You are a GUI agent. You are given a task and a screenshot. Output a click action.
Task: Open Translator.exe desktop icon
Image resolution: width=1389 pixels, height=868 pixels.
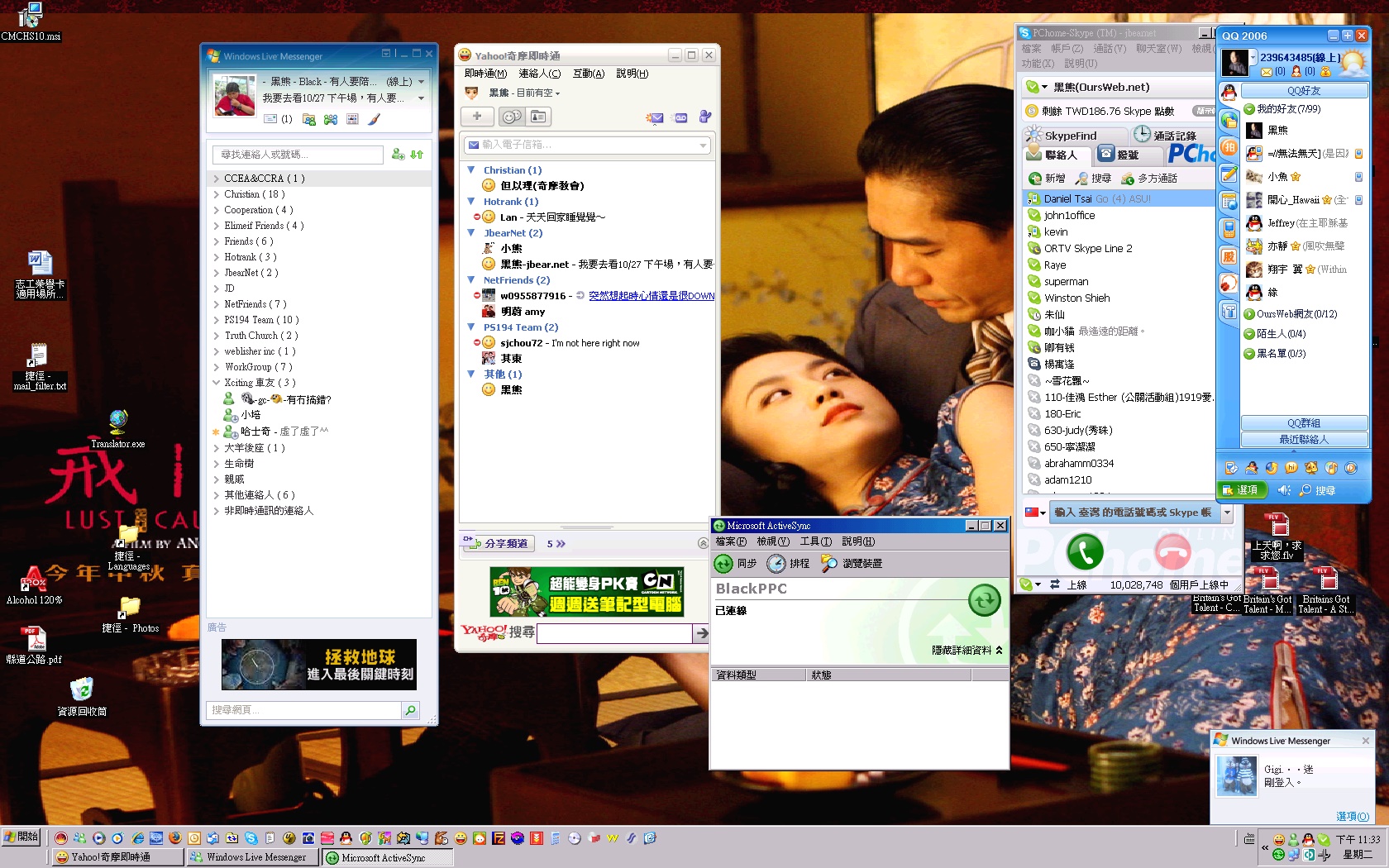(x=118, y=428)
